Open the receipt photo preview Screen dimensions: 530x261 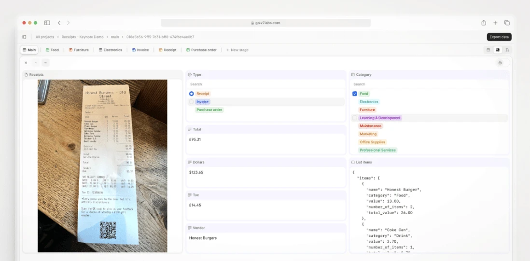tap(102, 166)
